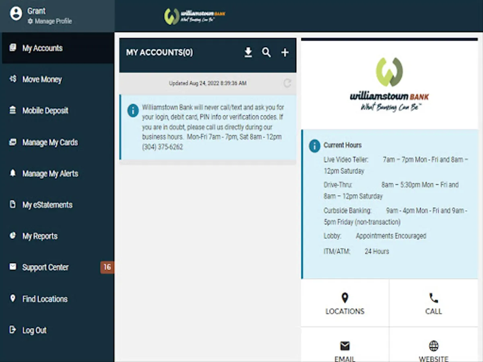Click the Appointments Encouraged text
This screenshot has width=483, height=362.
coord(391,236)
